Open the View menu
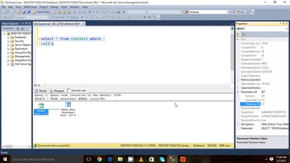290x163 pixels. click(18, 7)
